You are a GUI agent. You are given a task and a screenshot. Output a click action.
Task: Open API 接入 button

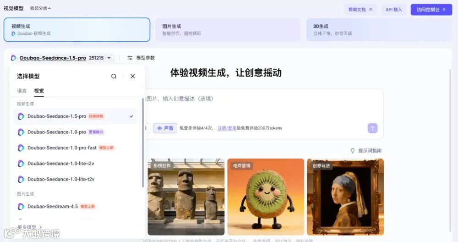(x=394, y=10)
